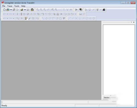Image resolution: width=137 pixels, height=108 pixels.
Task: Toggle the V view mode button
Action: click(x=67, y=10)
